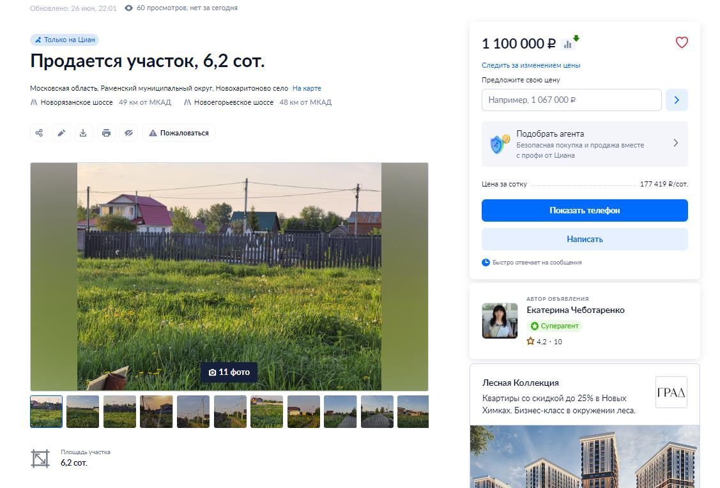Click Новоегорьевское шоссе highway link

[234, 102]
